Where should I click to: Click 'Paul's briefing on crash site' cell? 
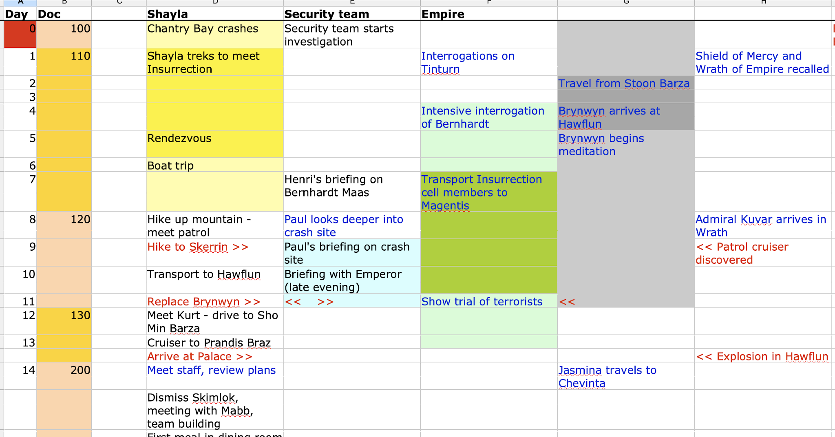(352, 252)
